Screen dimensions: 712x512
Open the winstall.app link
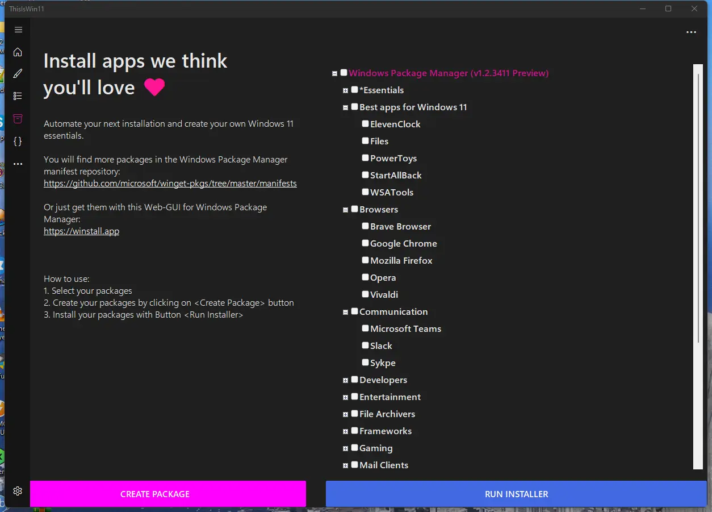point(81,231)
